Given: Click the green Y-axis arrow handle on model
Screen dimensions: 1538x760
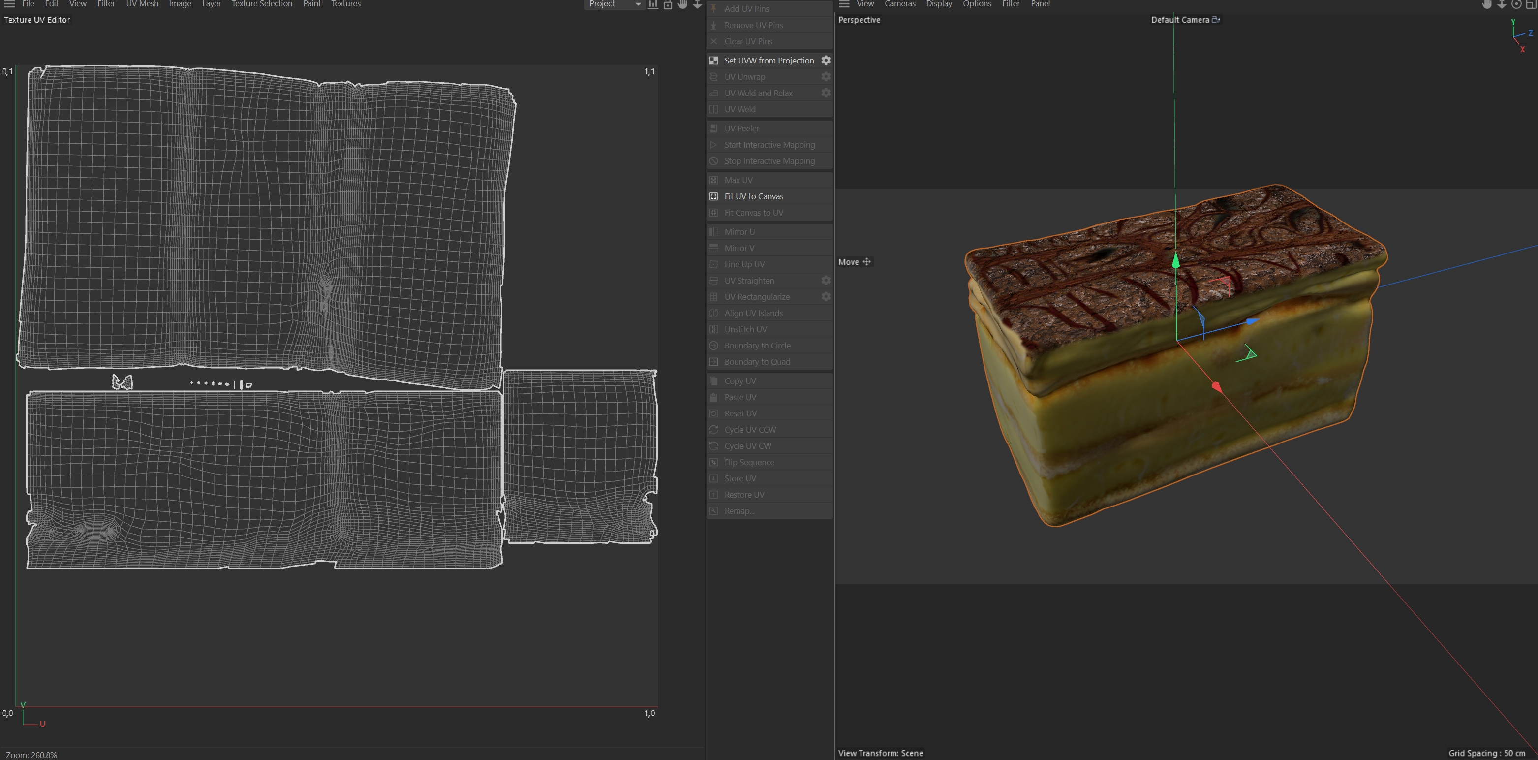Looking at the screenshot, I should (1175, 260).
